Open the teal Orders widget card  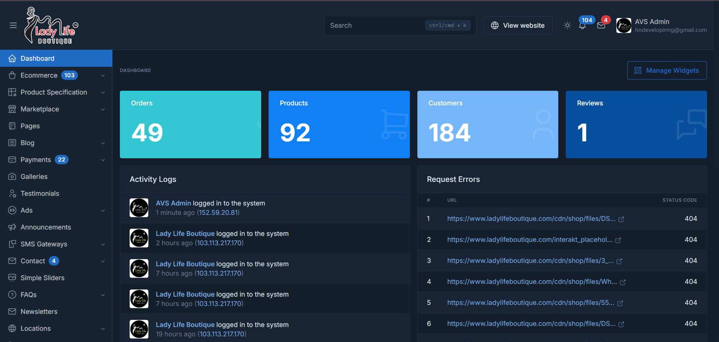pyautogui.click(x=190, y=124)
